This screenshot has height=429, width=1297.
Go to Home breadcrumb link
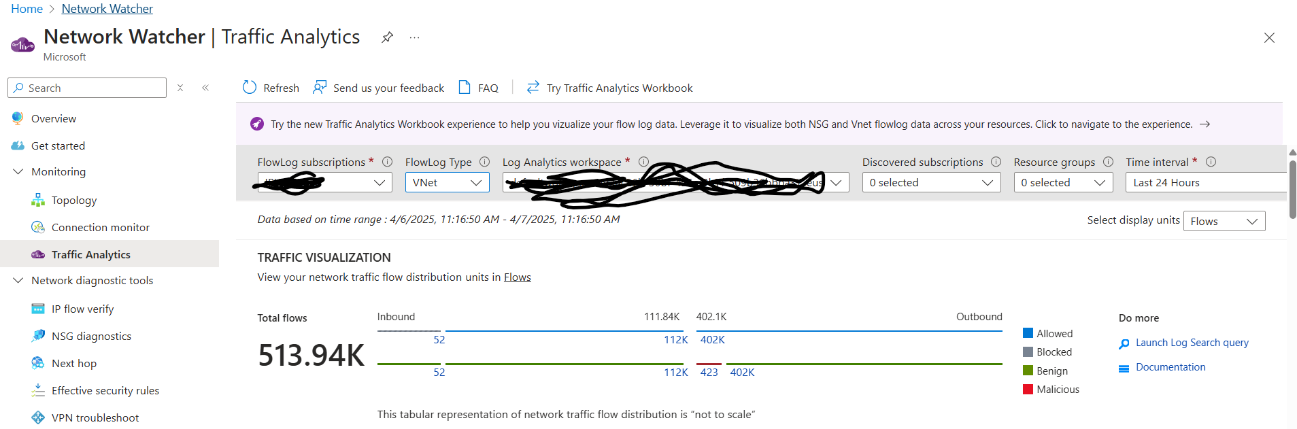click(27, 9)
